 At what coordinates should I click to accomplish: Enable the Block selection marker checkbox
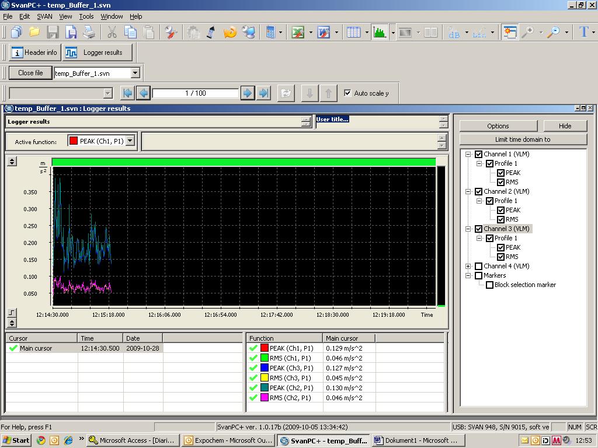(x=490, y=285)
